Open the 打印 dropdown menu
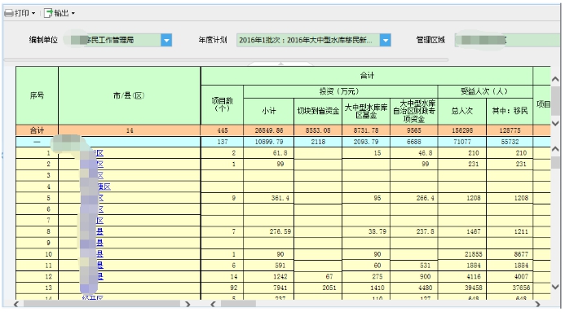The height and width of the screenshot is (312, 565). (33, 13)
